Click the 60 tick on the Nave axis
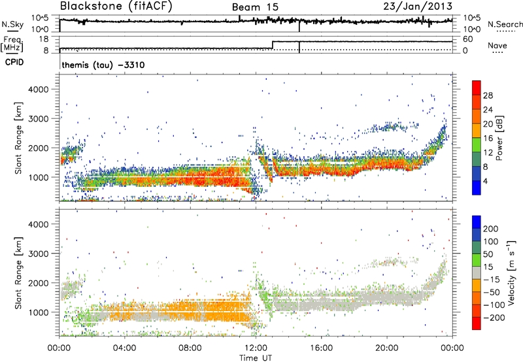Image resolution: width=523 pixels, height=362 pixels. pos(467,39)
